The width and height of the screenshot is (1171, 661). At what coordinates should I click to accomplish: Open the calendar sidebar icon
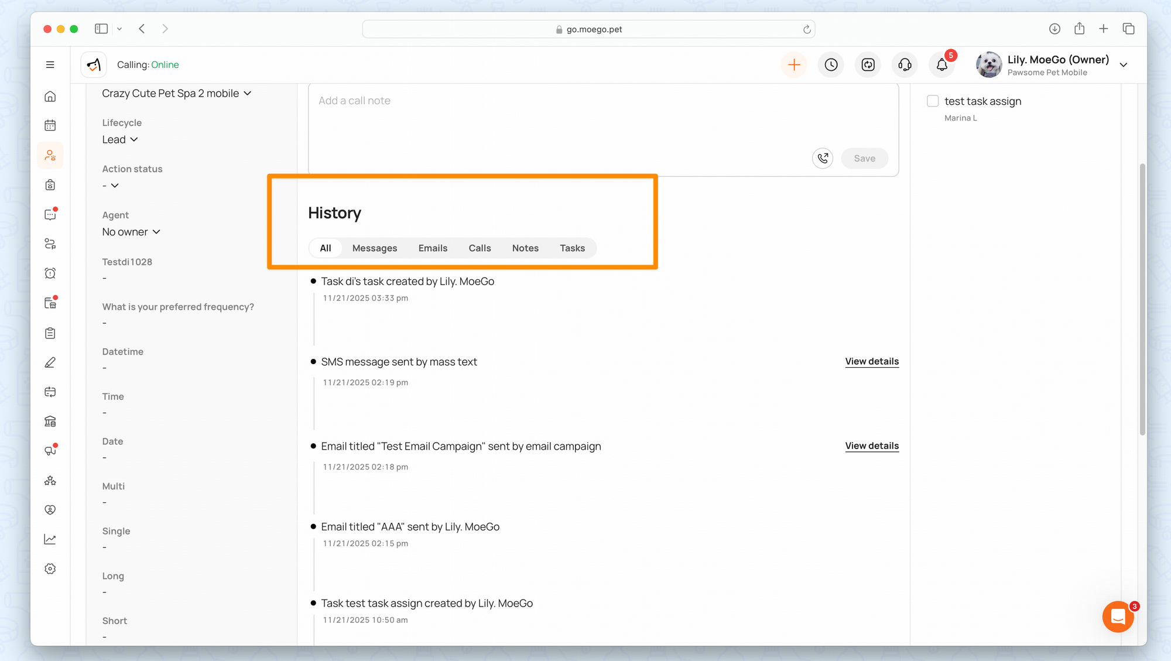(x=50, y=125)
